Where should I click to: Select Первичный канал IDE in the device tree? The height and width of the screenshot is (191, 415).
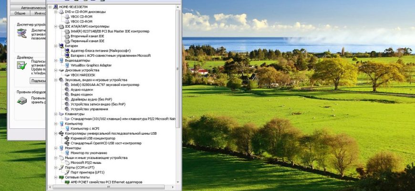[x=87, y=41]
